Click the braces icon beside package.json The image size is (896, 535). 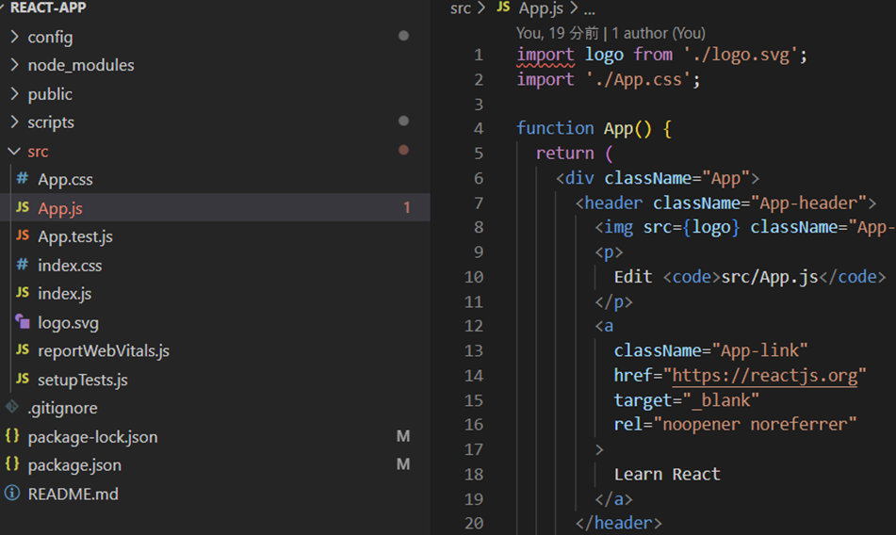pos(12,463)
